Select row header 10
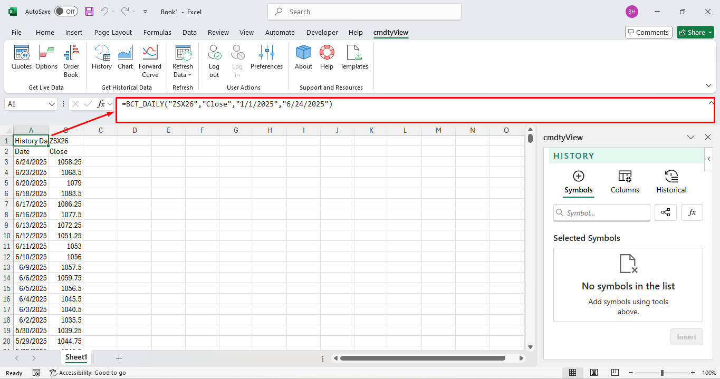Screen dimensions: 720x379 [x=7, y=236]
